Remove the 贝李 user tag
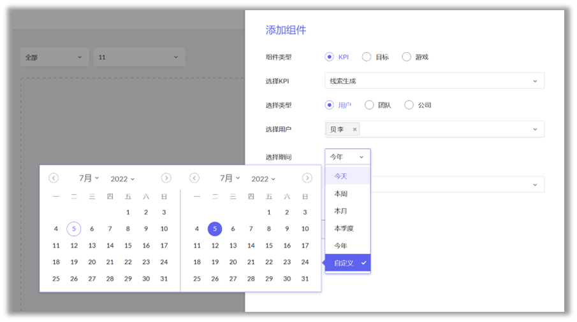 (354, 129)
